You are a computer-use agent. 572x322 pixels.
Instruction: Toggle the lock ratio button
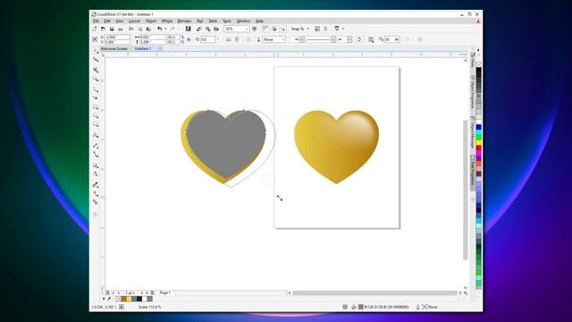[189, 39]
